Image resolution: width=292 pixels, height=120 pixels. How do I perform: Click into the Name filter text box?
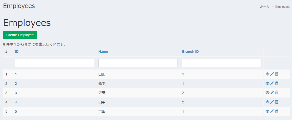coord(138,63)
